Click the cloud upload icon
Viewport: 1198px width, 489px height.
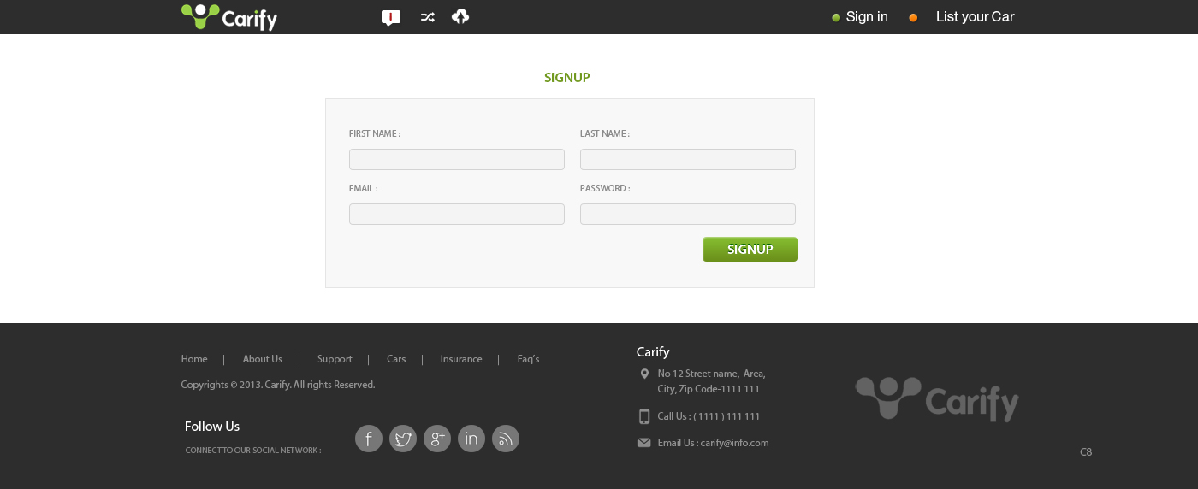(460, 16)
